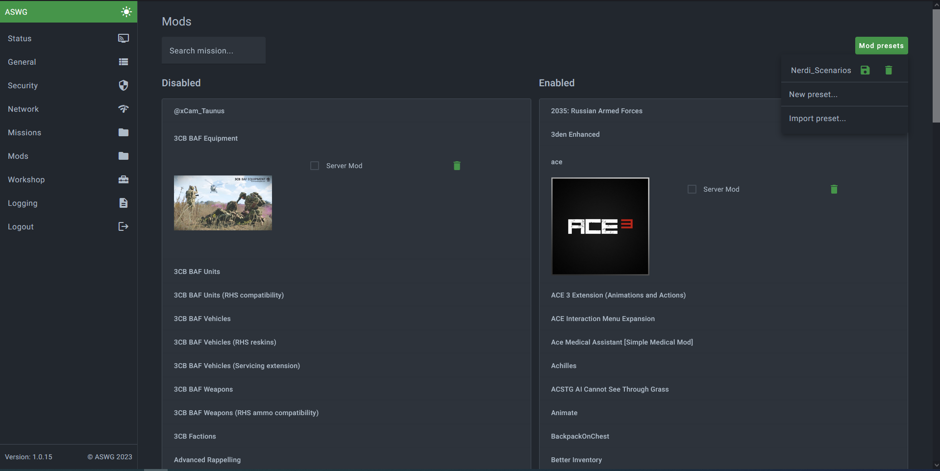Open the Security section
940x471 pixels.
pos(69,85)
